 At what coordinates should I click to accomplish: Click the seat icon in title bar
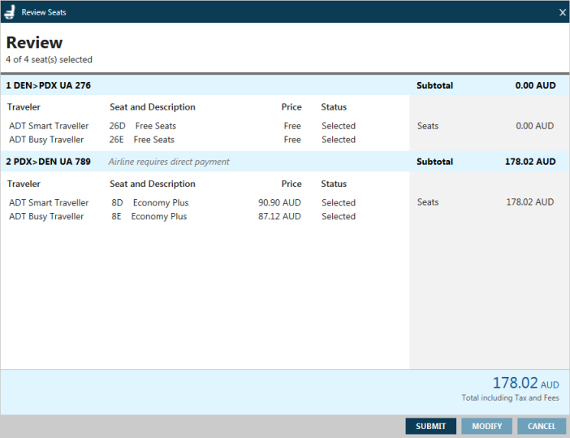(x=11, y=11)
